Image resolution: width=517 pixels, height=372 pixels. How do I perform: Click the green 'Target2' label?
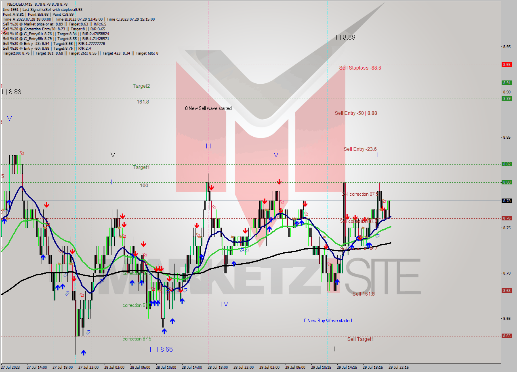click(141, 86)
